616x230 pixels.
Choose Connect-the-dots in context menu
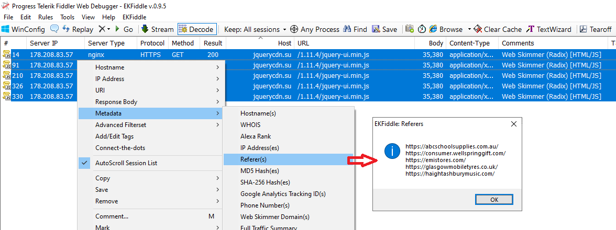pos(151,148)
